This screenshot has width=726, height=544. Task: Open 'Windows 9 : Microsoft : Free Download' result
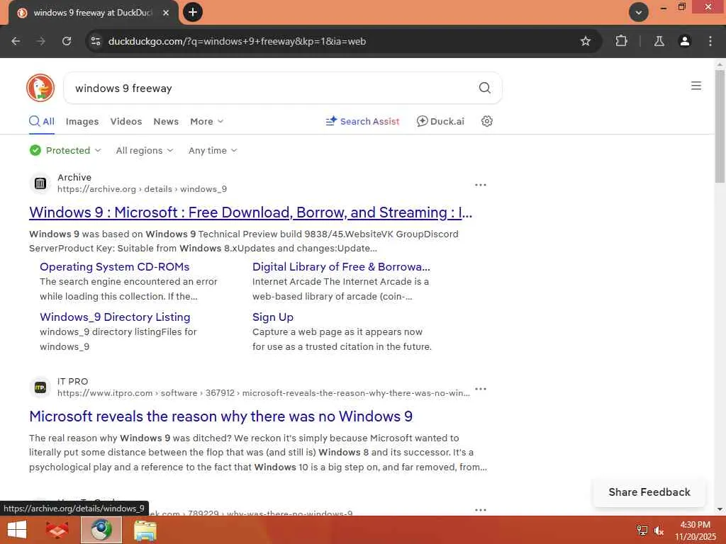(x=250, y=212)
